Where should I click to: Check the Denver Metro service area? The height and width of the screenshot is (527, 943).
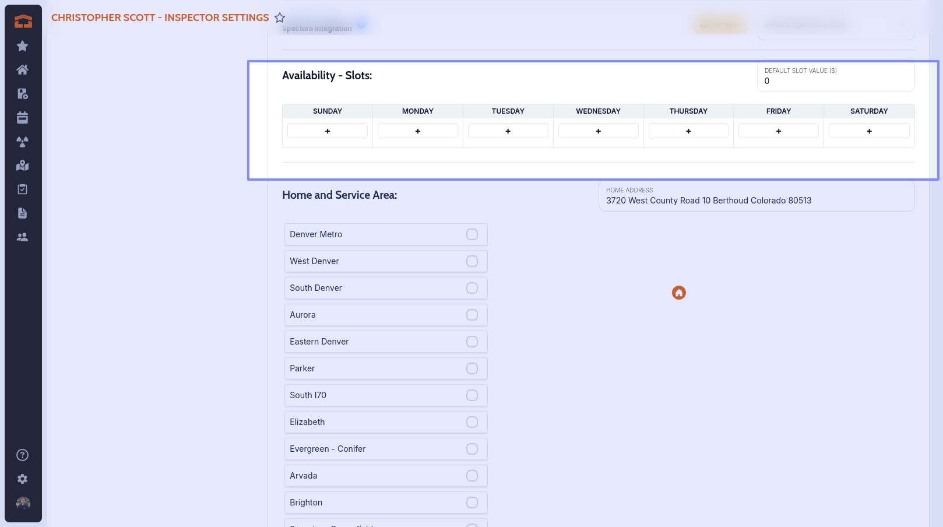(472, 234)
